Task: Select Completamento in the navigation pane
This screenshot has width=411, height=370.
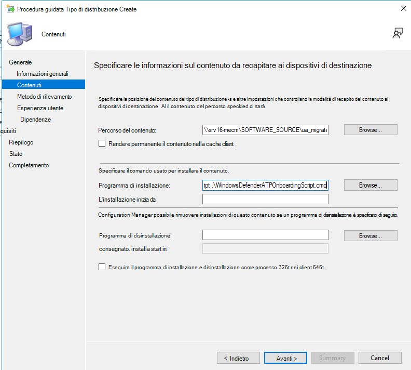Action: coord(29,165)
